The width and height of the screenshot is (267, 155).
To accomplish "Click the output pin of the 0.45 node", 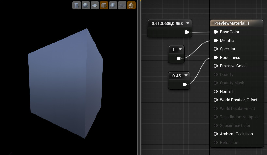I will pyautogui.click(x=185, y=84).
